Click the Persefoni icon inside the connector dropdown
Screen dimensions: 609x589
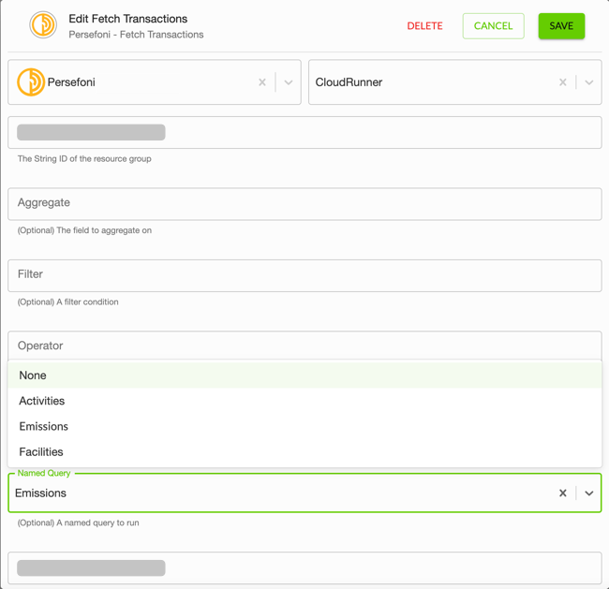tap(31, 81)
